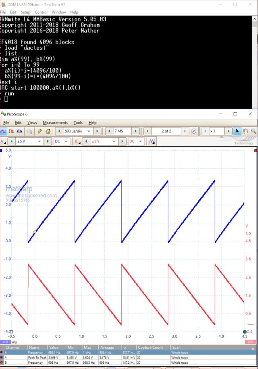
Task: Open Channel B options button
Action: coord(78,142)
